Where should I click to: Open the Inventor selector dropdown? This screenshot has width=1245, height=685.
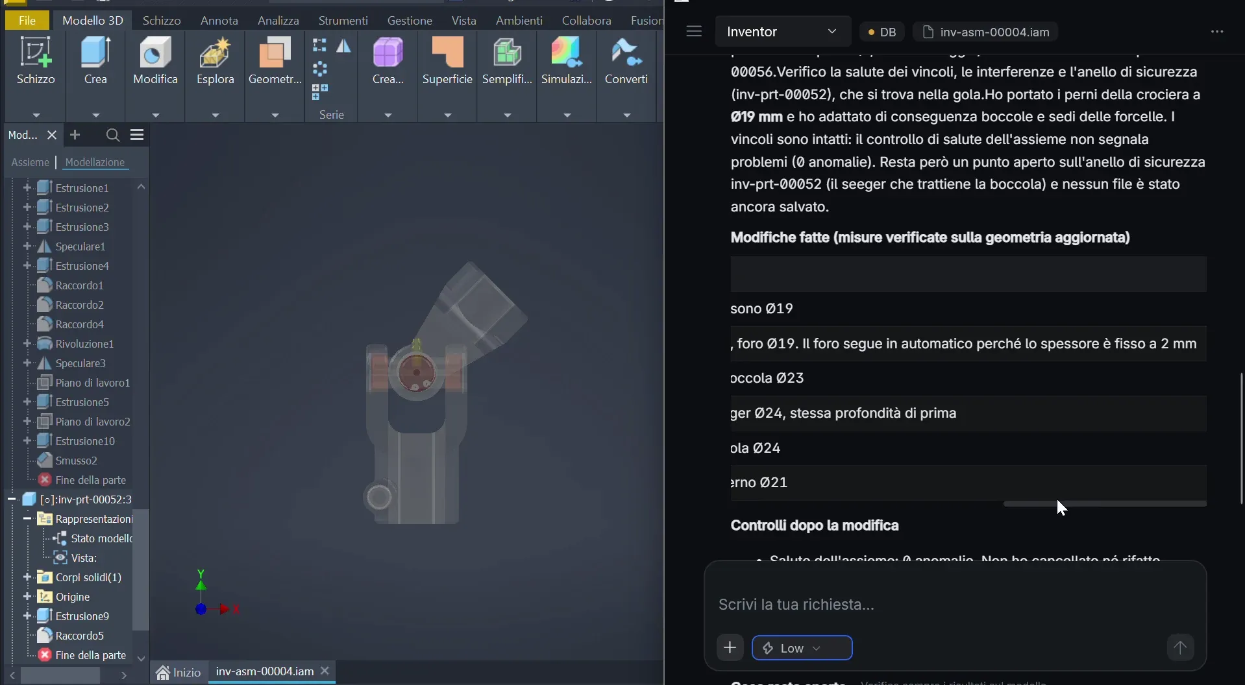[782, 31]
